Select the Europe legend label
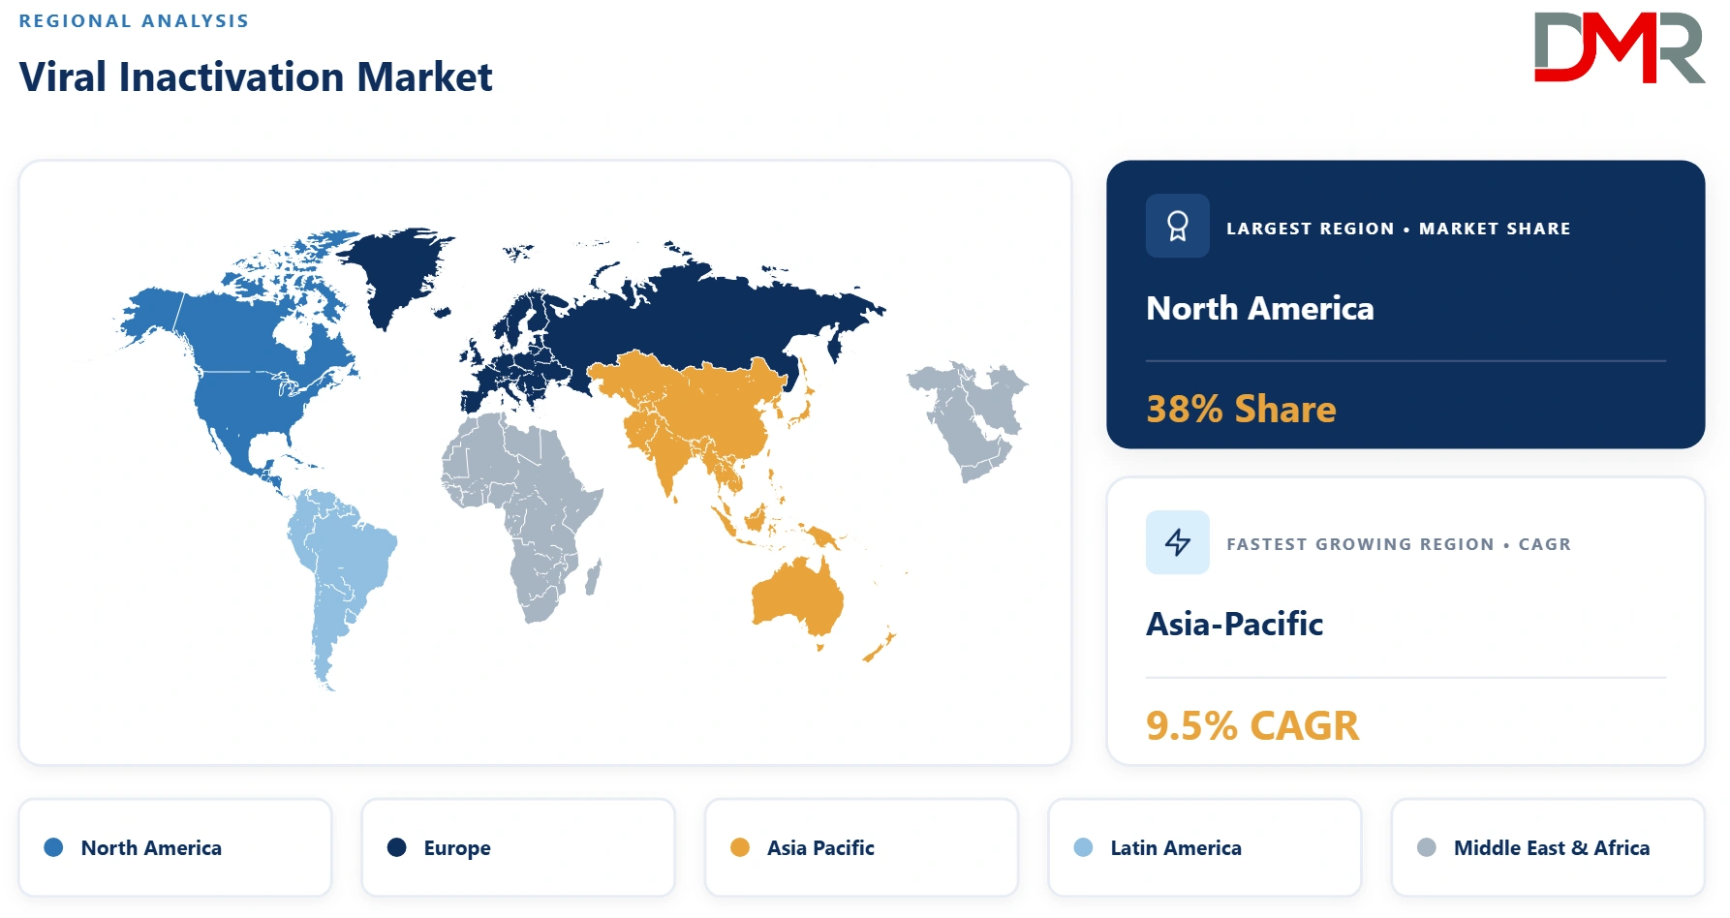The height and width of the screenshot is (918, 1730). tap(457, 848)
